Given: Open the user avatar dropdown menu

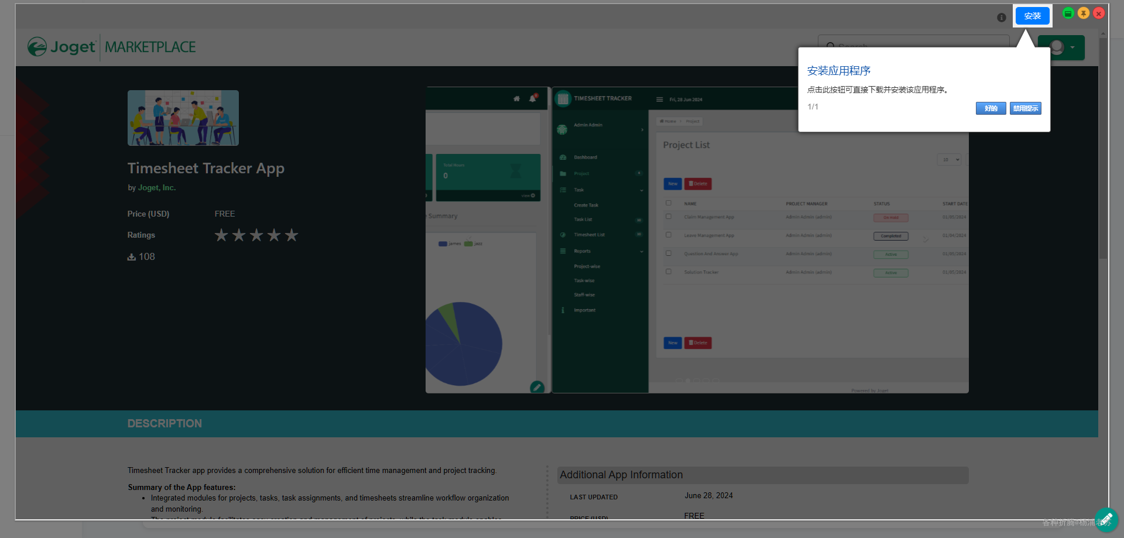Looking at the screenshot, I should pyautogui.click(x=1061, y=47).
